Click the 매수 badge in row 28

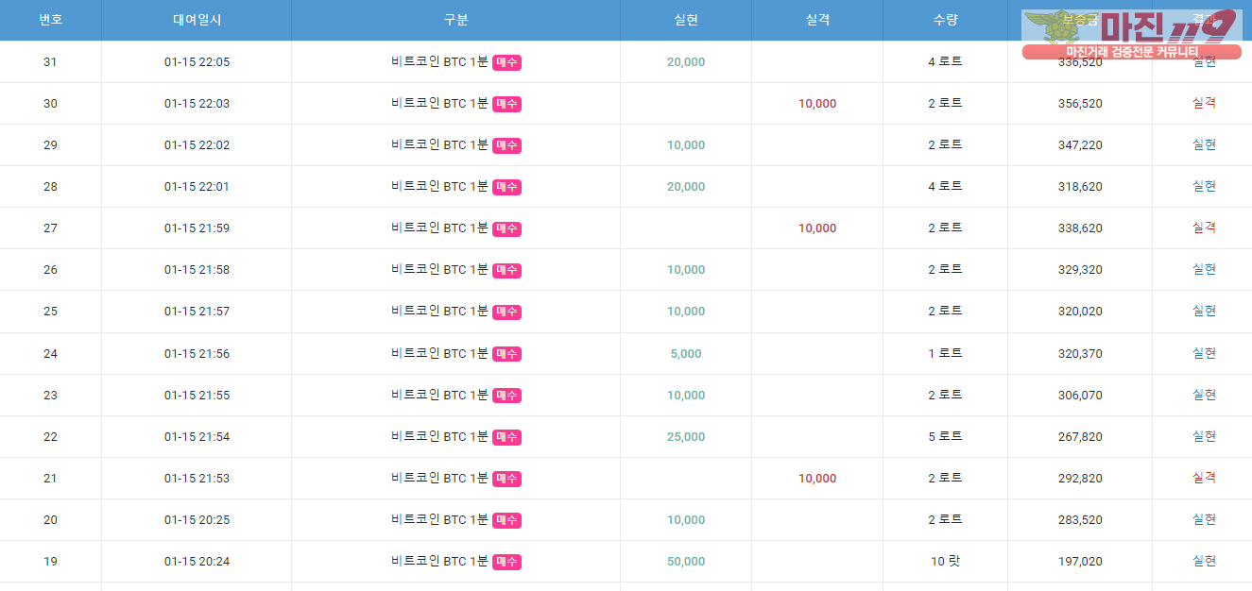tap(506, 187)
